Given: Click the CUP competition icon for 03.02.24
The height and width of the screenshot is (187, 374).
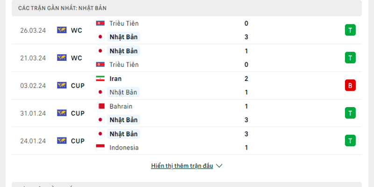Looking at the screenshot, I should (62, 85).
